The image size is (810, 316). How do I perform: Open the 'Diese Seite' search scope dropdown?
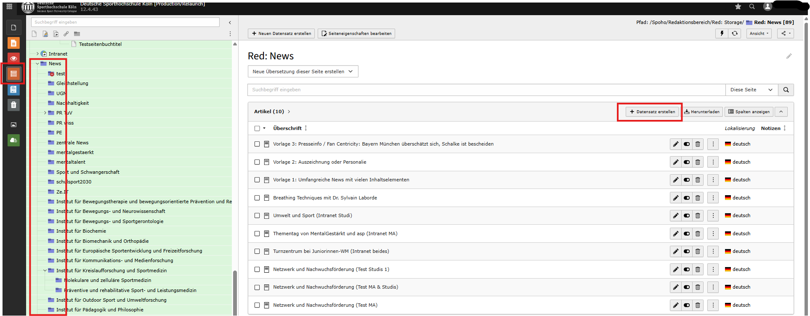(x=751, y=90)
